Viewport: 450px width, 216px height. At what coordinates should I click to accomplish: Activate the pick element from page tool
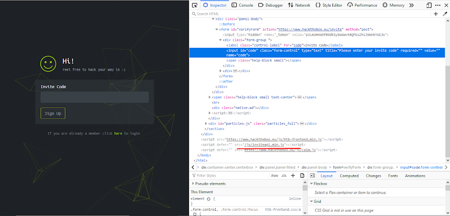(x=195, y=5)
